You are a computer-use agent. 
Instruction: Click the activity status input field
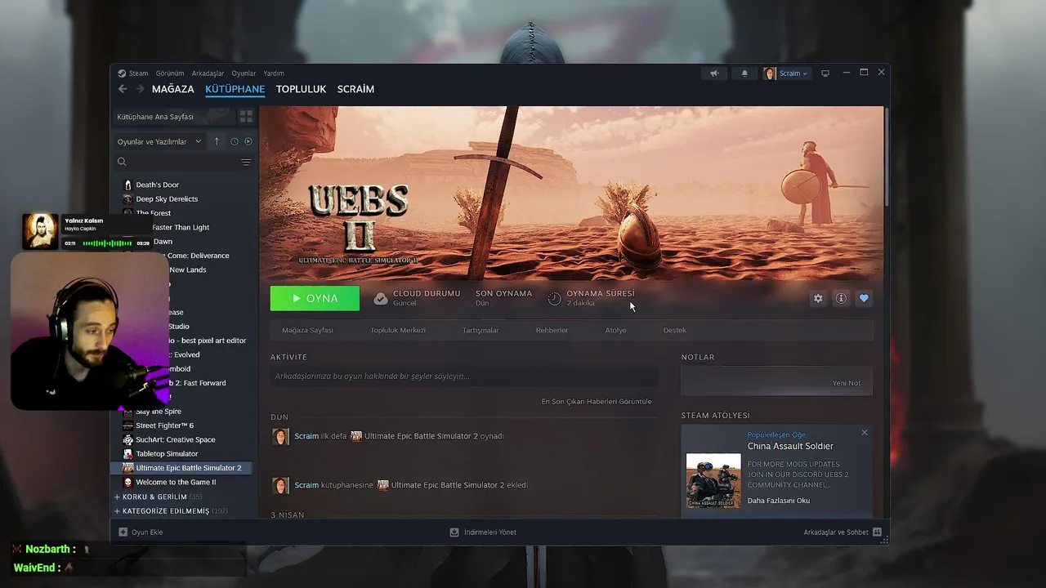463,376
